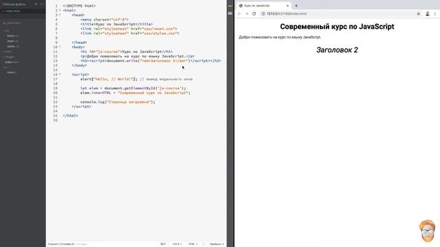
Task: Click line number 17 in the gutter
Action: click(x=55, y=80)
